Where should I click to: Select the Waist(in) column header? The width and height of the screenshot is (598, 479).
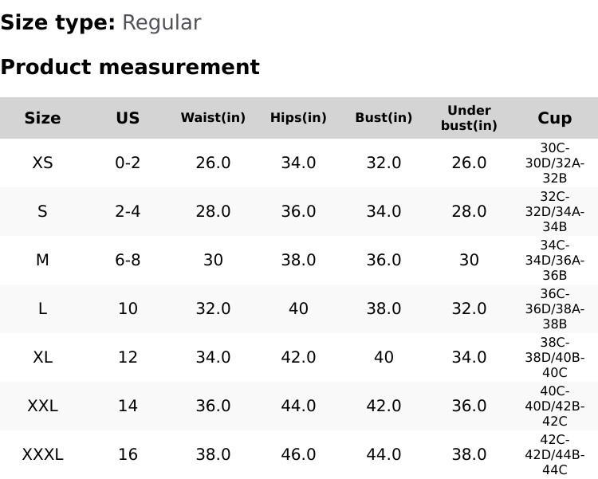pyautogui.click(x=213, y=118)
